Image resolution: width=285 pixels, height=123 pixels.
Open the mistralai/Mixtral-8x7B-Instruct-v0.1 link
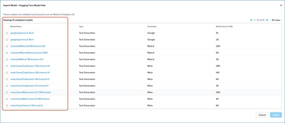tap(28, 46)
